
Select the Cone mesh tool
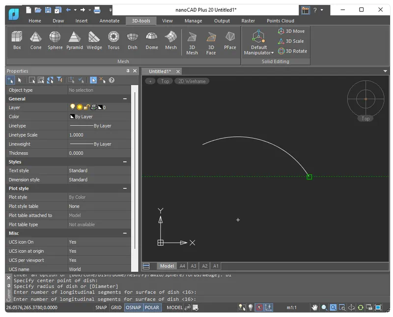pyautogui.click(x=35, y=40)
